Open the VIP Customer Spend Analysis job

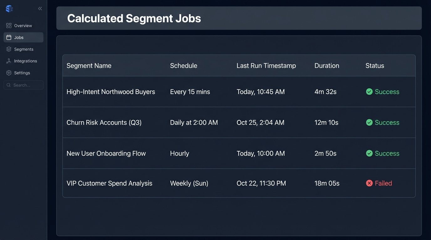[x=109, y=183]
